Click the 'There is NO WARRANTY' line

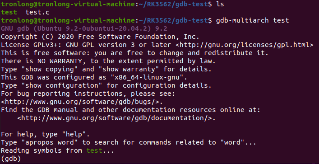pyautogui.click(x=108, y=61)
